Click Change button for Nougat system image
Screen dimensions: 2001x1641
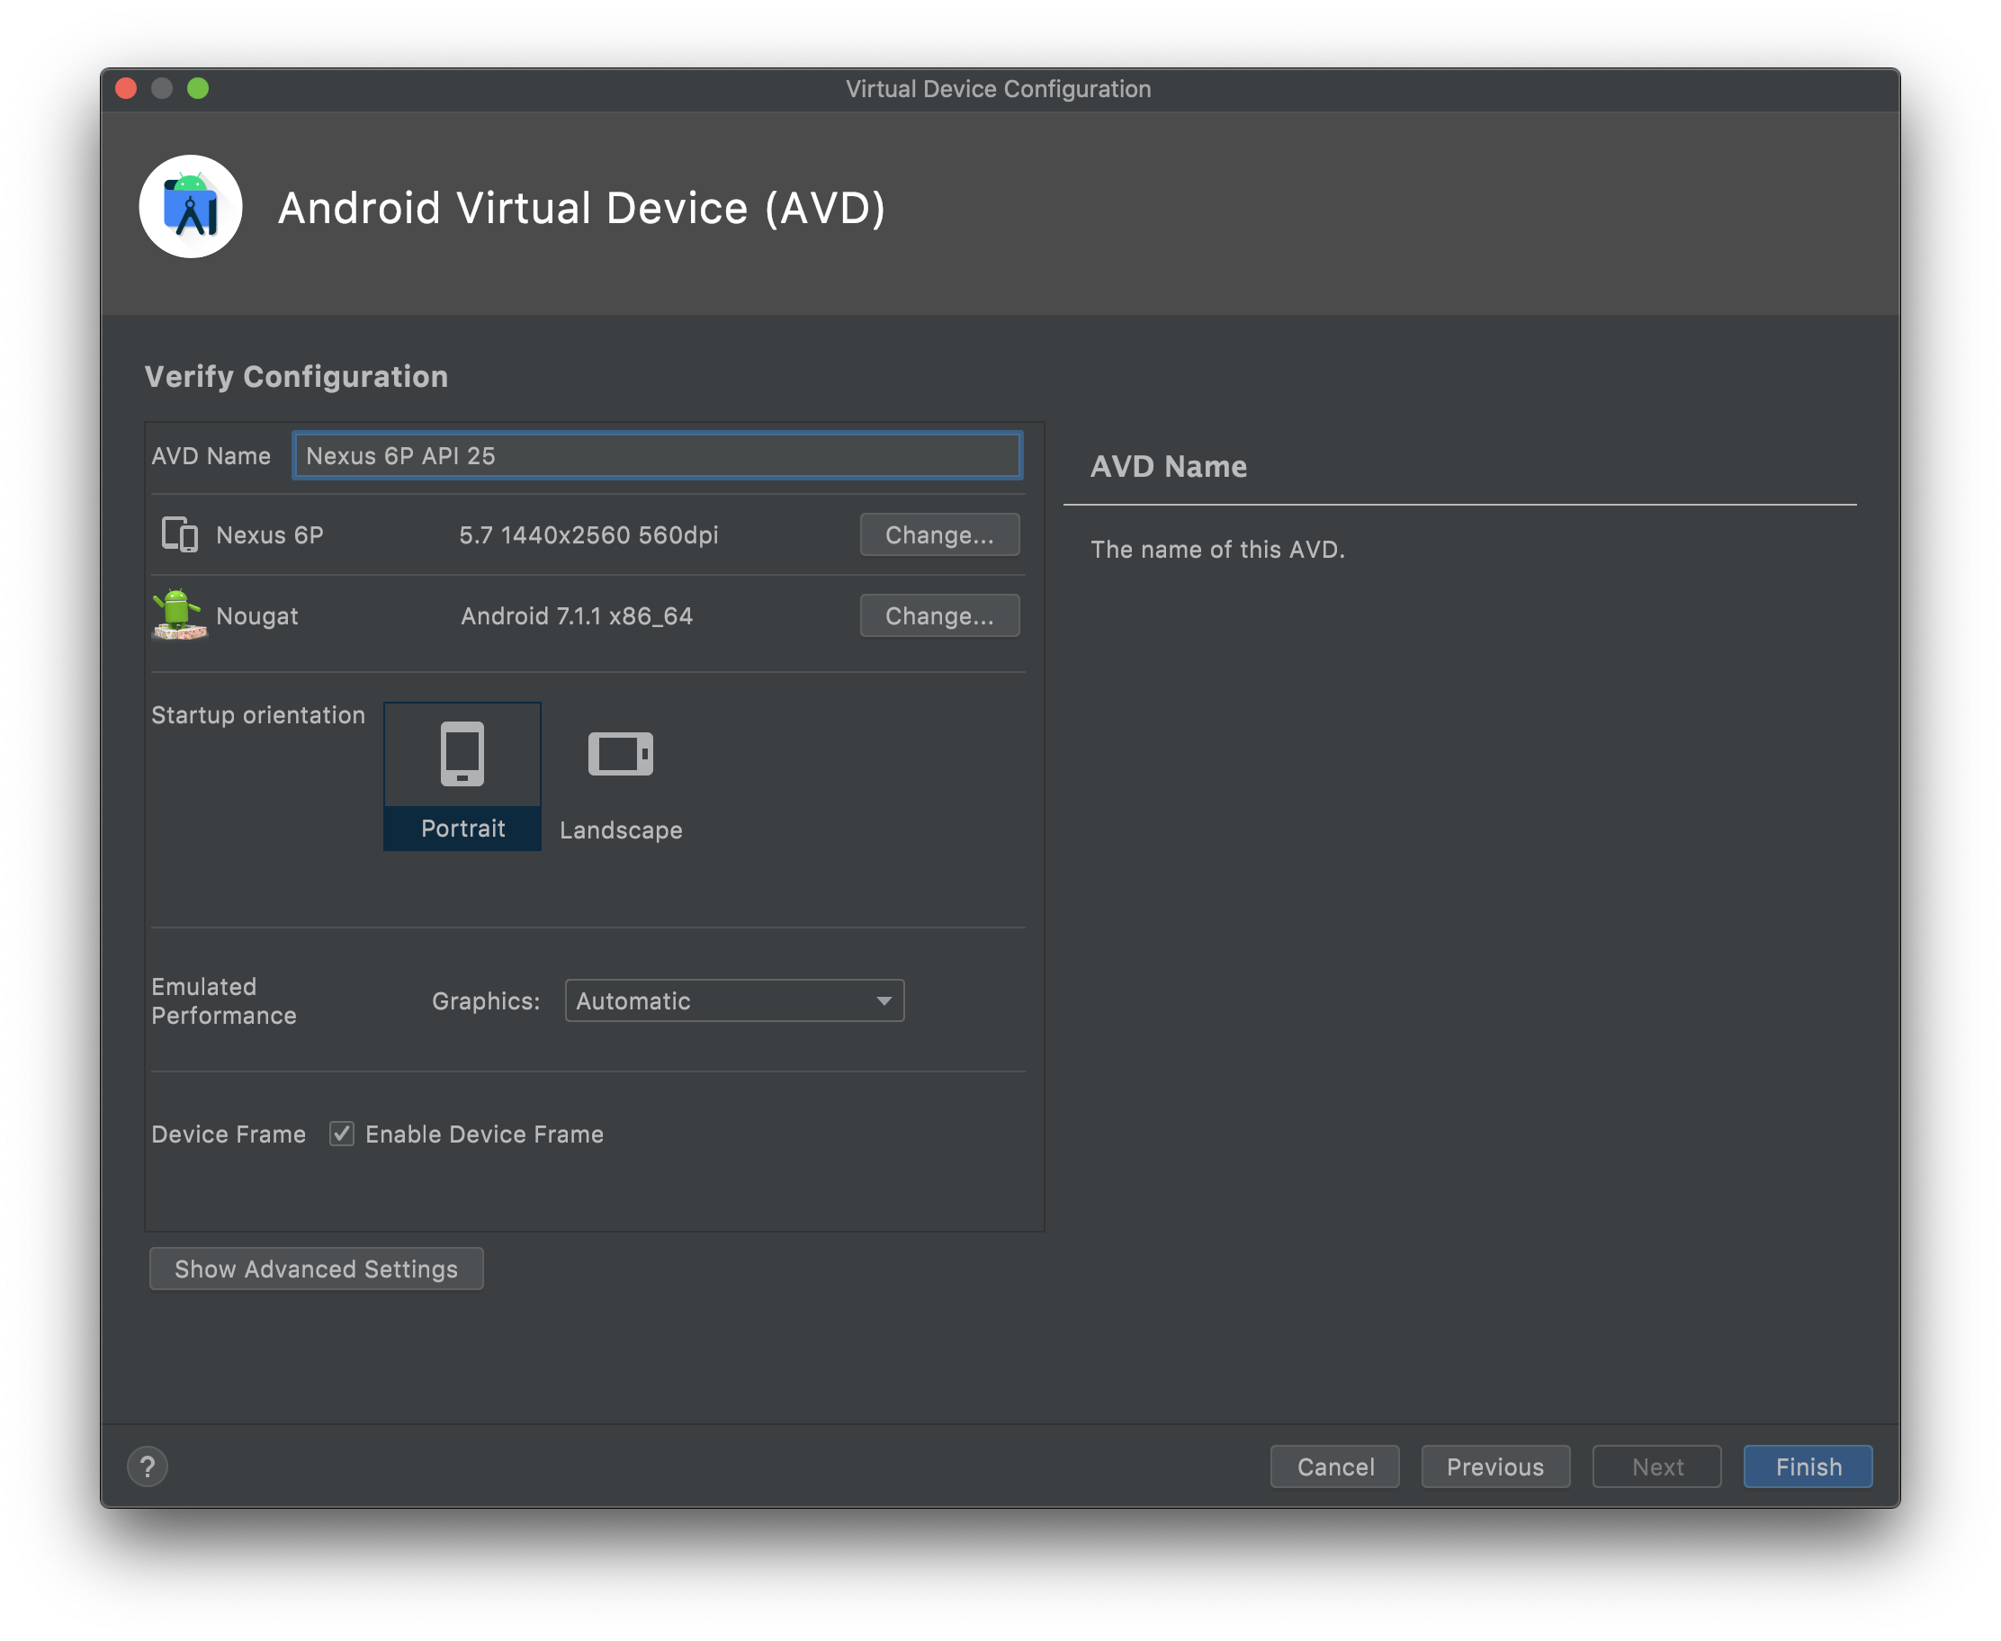(939, 616)
